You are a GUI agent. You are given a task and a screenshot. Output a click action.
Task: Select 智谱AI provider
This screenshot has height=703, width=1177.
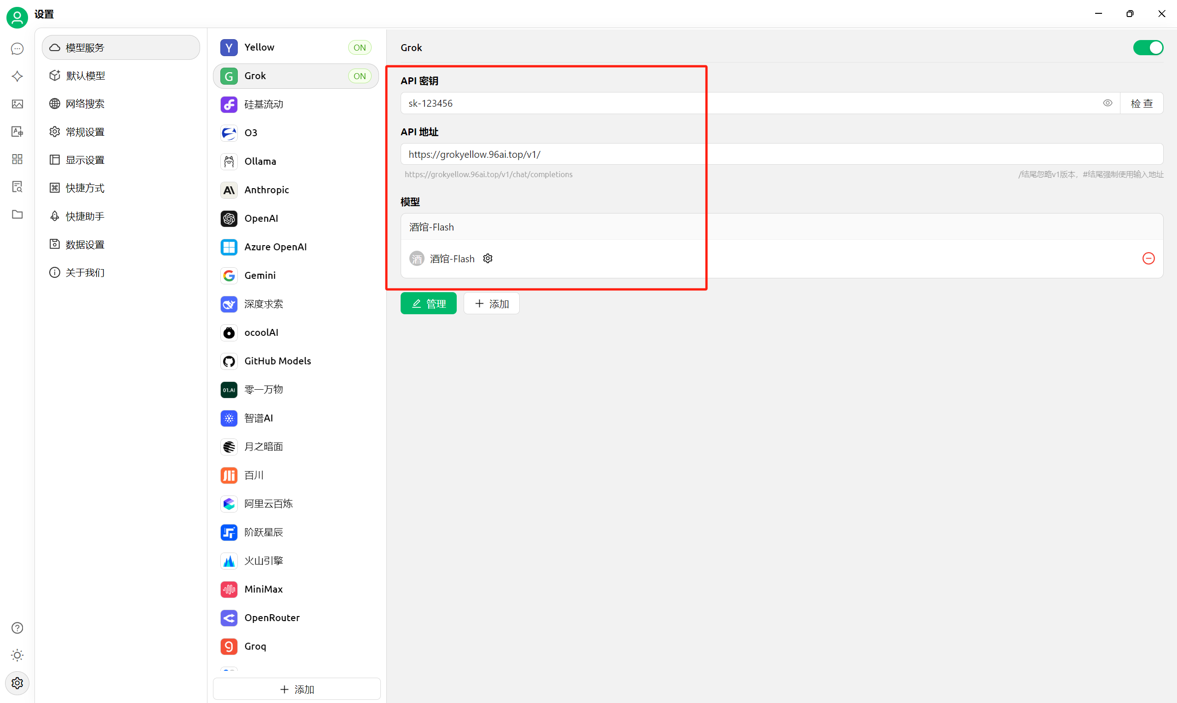tap(296, 418)
